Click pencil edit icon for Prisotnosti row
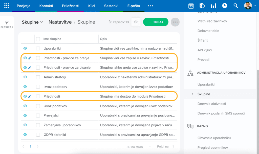 click(30, 96)
